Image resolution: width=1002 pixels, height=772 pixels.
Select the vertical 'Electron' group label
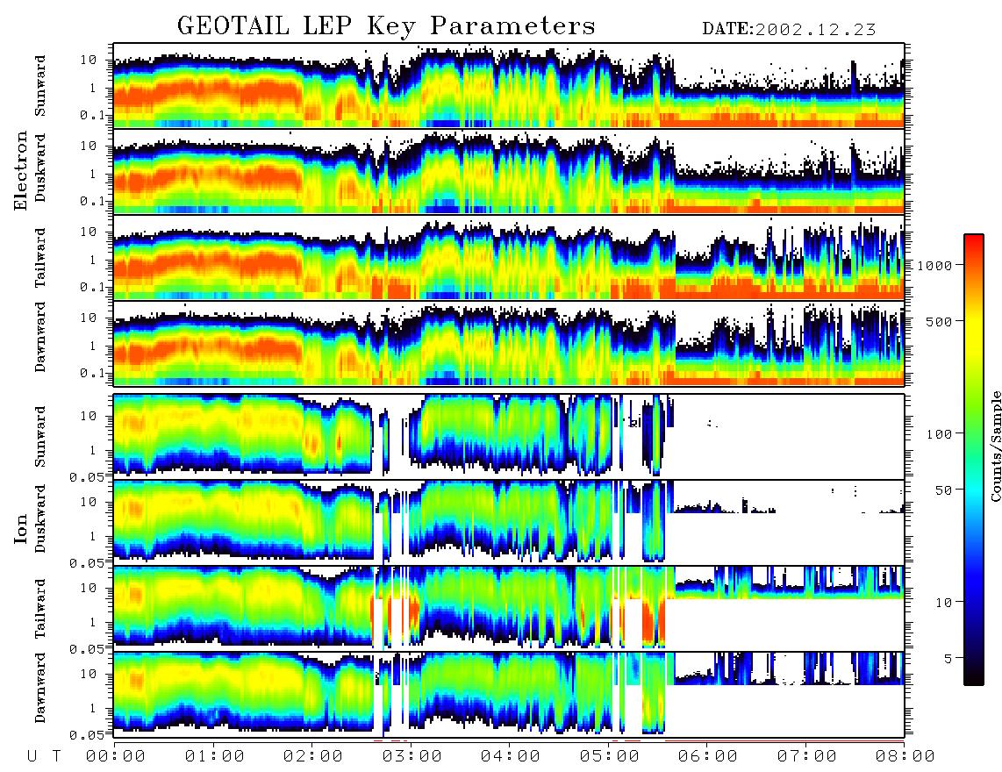(x=21, y=170)
